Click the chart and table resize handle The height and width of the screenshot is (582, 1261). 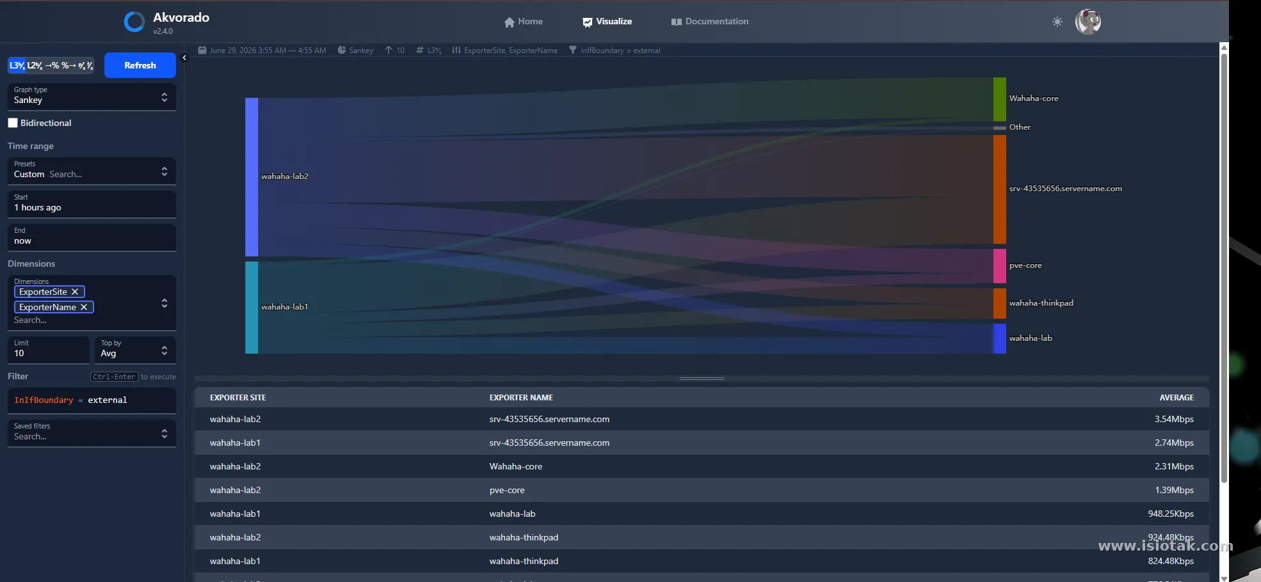[702, 379]
